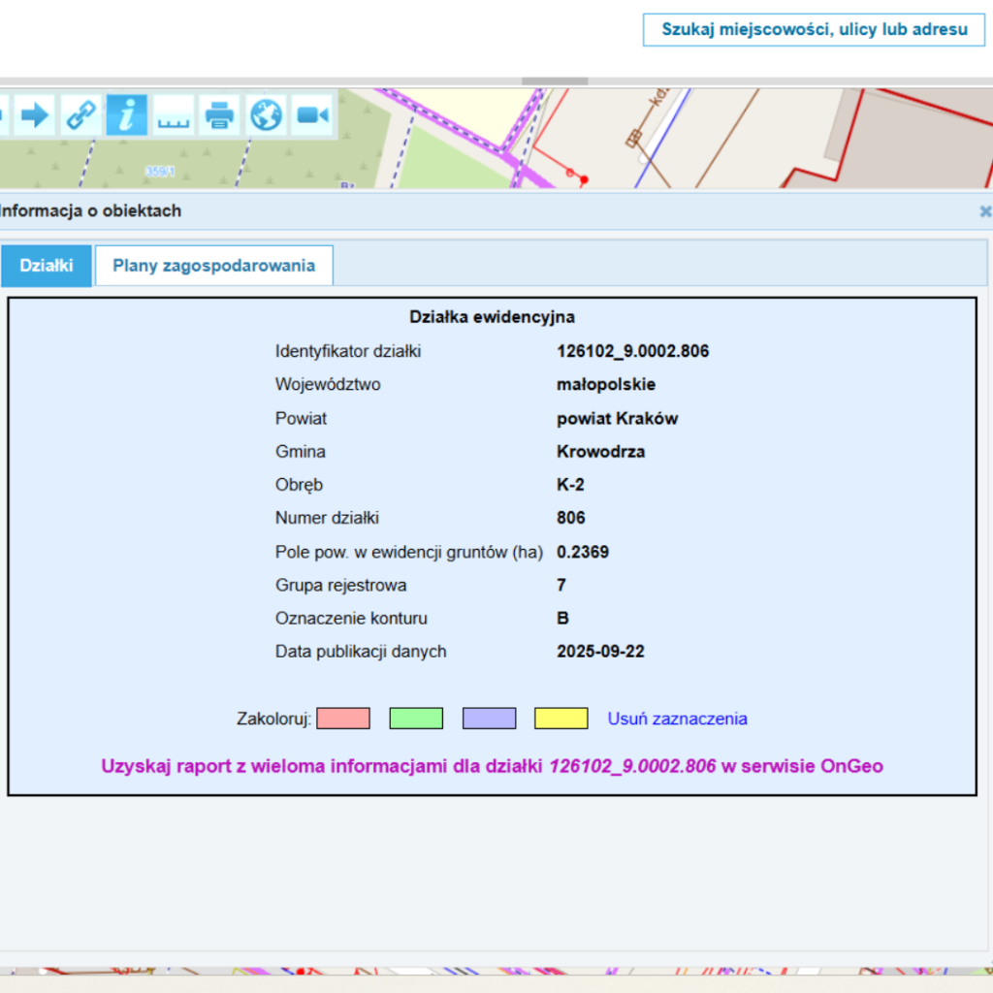This screenshot has height=993, width=993.
Task: Click Usuń zaznaczenia link
Action: point(677,719)
